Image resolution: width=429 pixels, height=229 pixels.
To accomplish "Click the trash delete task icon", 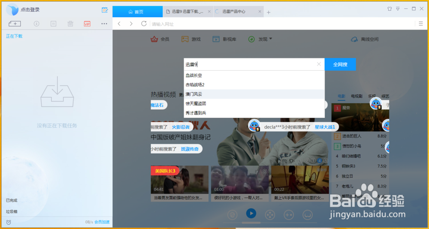I will click(x=70, y=24).
